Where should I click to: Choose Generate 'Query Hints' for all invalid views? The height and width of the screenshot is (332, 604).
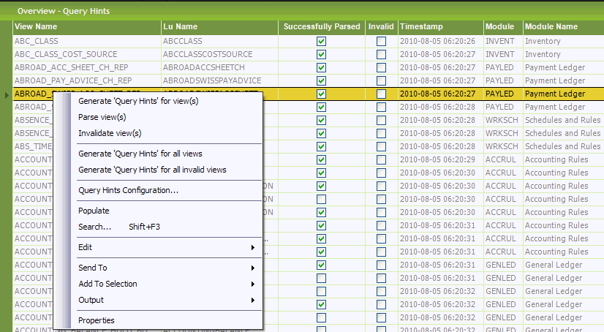[x=152, y=170]
